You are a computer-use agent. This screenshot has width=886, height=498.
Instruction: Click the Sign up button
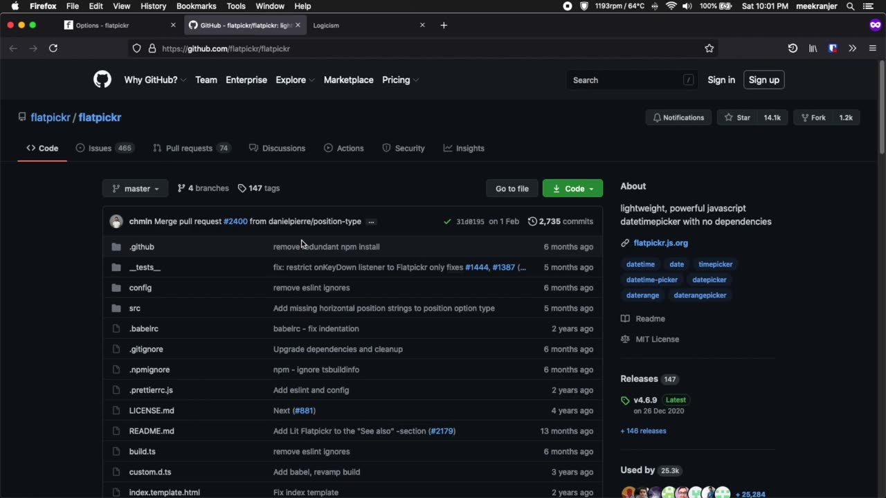(x=764, y=80)
